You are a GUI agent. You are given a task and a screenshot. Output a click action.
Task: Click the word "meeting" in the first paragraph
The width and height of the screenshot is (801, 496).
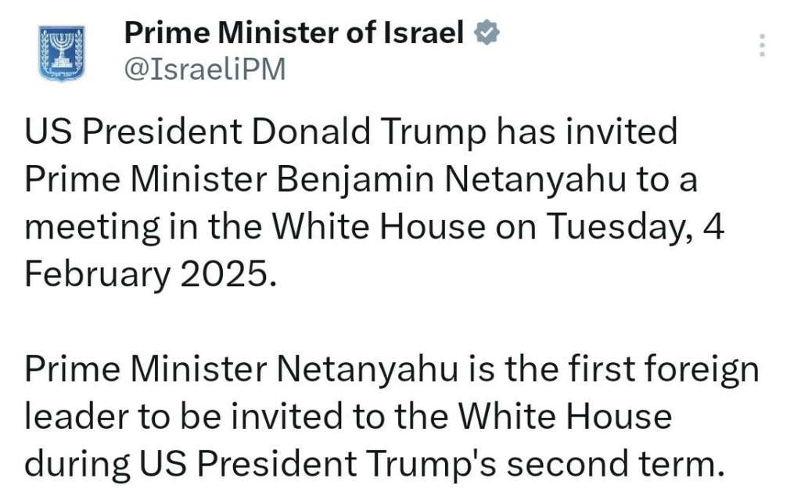(x=92, y=227)
